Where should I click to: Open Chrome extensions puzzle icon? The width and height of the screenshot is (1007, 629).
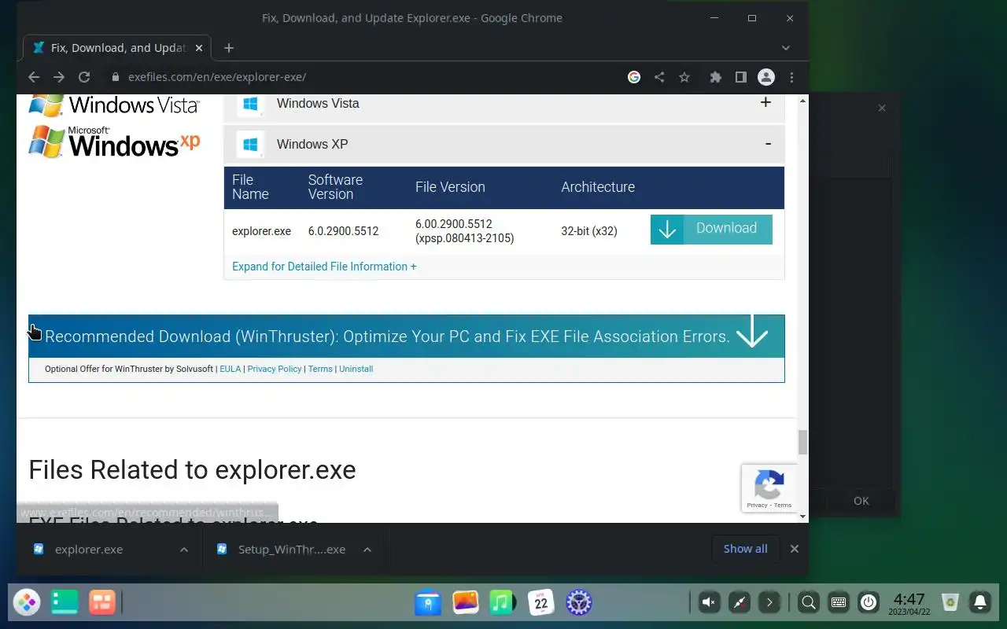pos(715,77)
